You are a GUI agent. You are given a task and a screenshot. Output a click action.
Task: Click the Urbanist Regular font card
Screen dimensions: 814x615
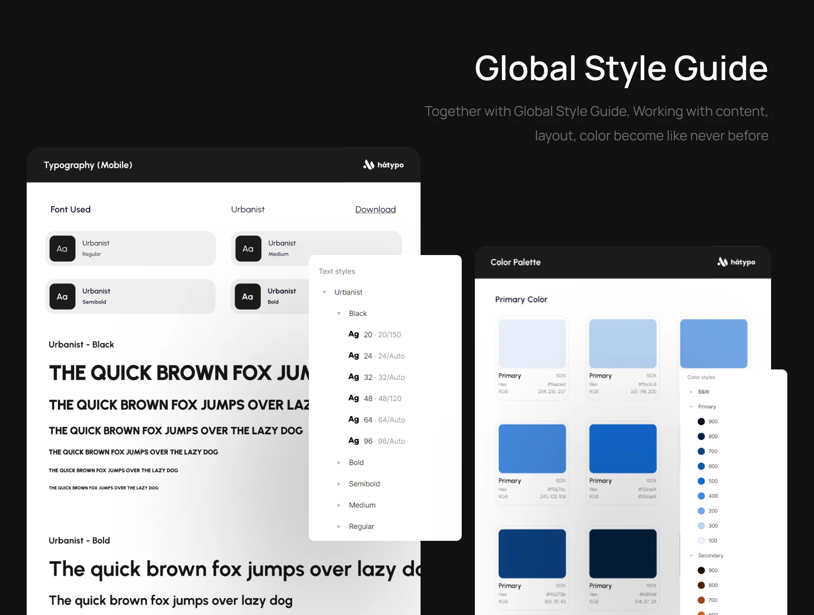(130, 249)
